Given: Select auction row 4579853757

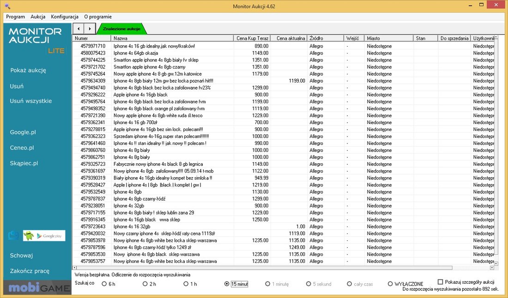Looking at the screenshot, I should pyautogui.click(x=284, y=261).
